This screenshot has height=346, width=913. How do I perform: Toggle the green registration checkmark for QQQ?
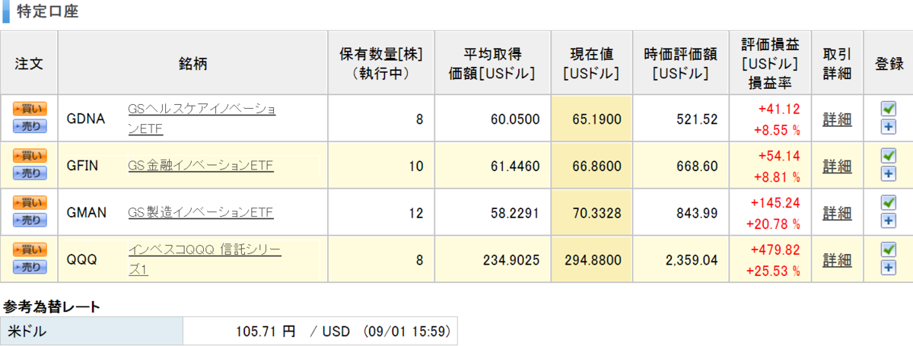pyautogui.click(x=888, y=250)
